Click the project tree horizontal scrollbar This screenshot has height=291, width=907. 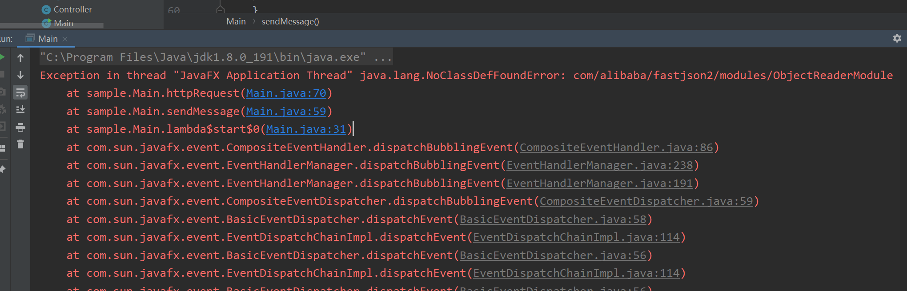(x=52, y=26)
